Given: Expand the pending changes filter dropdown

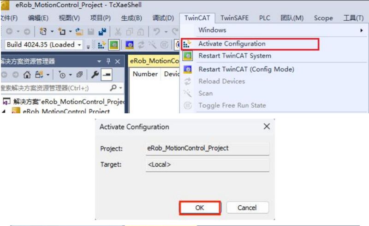Looking at the screenshot, I should click(70, 75).
